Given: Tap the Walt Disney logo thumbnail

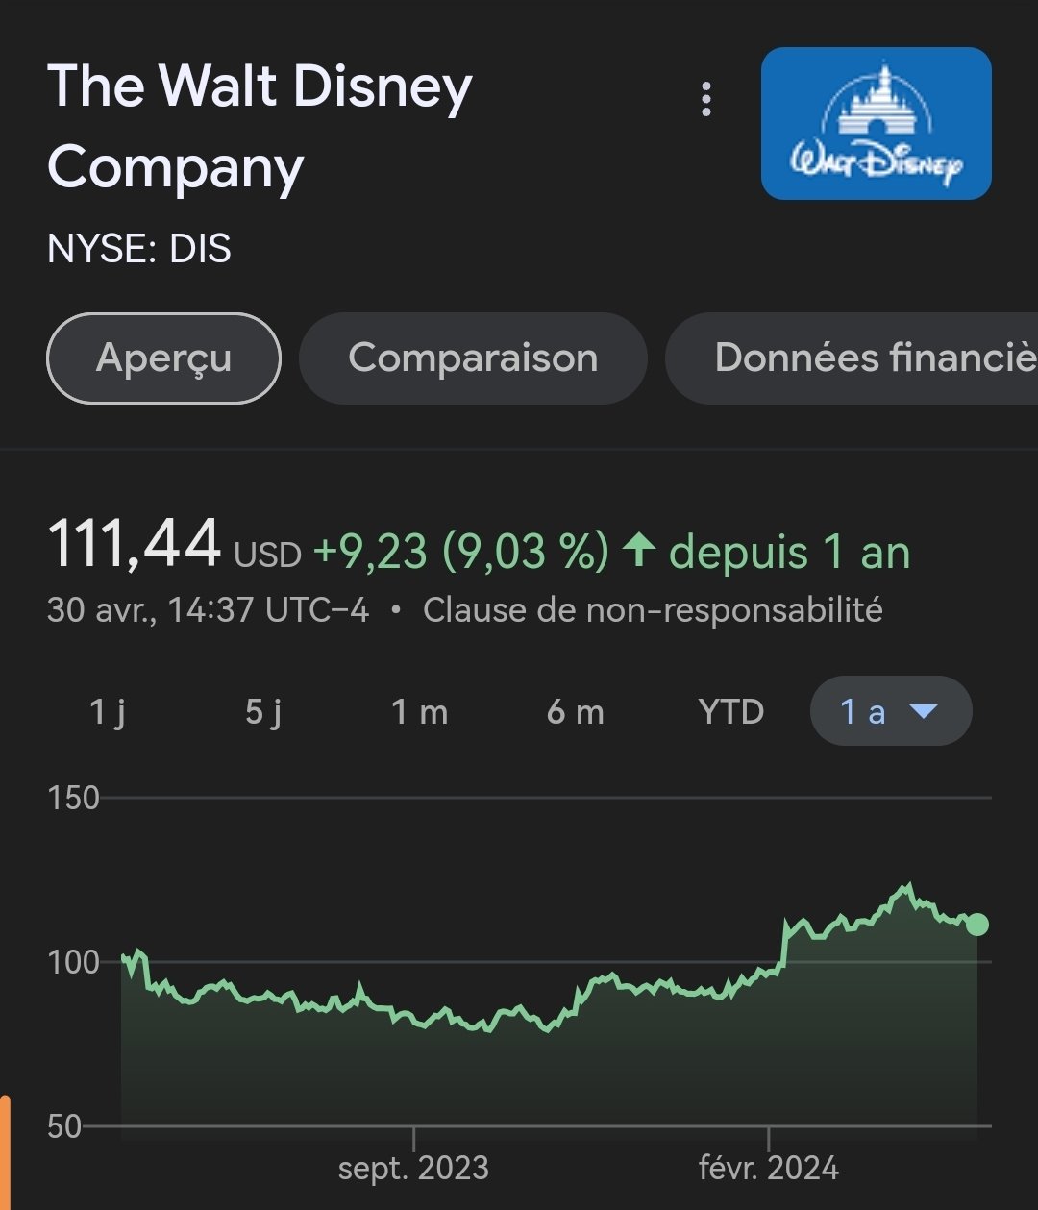Looking at the screenshot, I should click(876, 124).
